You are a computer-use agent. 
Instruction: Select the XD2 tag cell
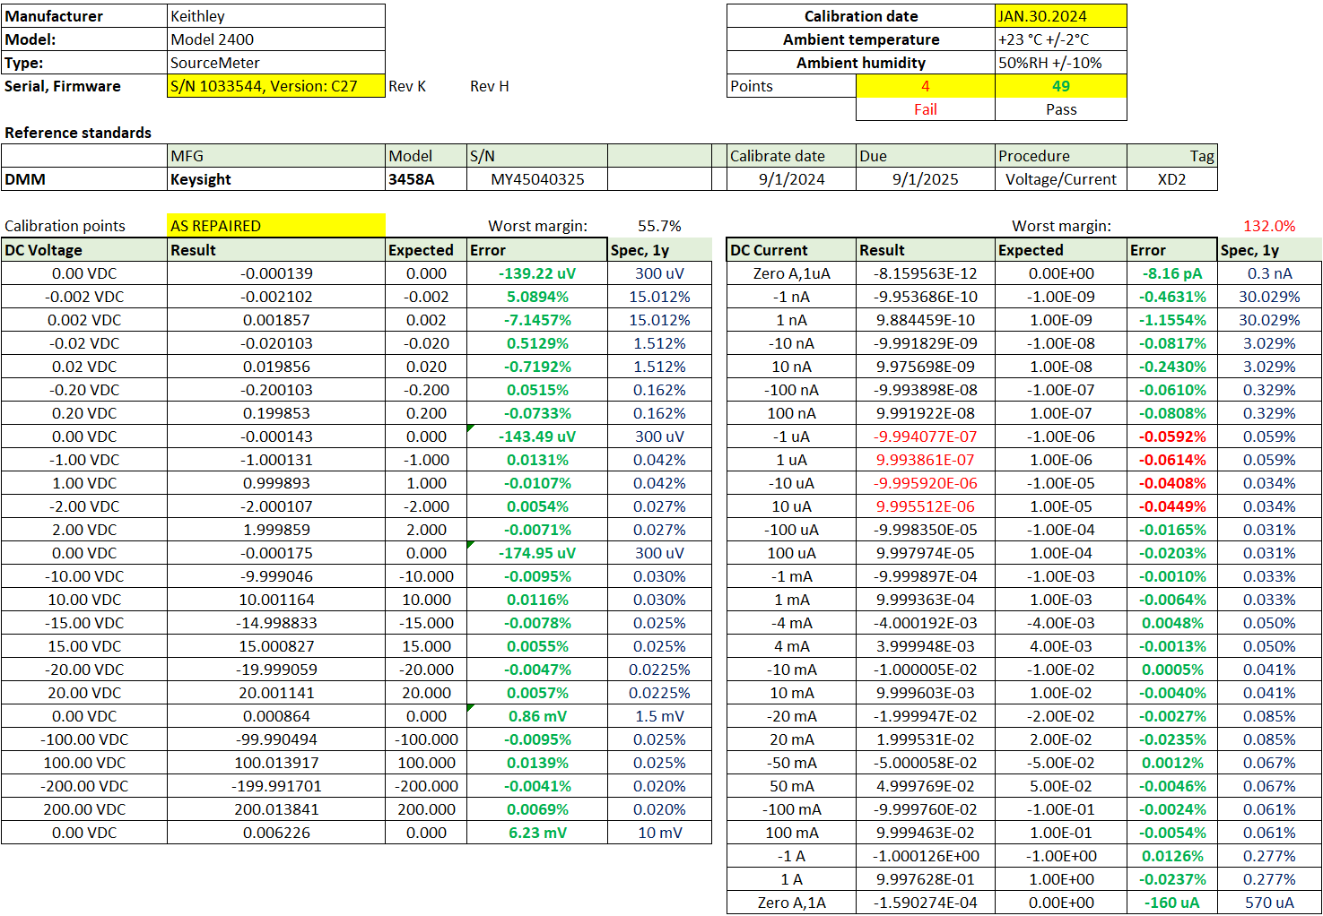click(1171, 179)
